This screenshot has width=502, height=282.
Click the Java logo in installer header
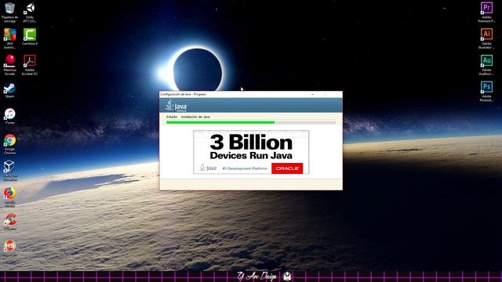pyautogui.click(x=176, y=106)
